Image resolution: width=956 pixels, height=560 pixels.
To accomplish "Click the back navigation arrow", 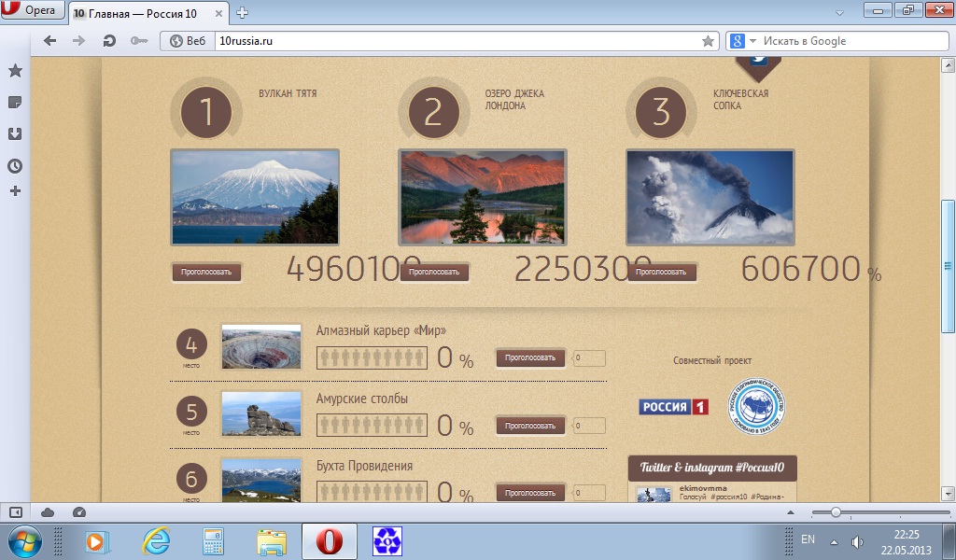I will (x=50, y=41).
